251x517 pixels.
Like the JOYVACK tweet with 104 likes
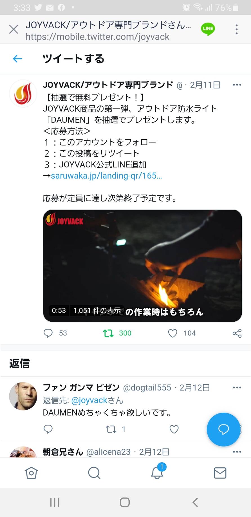173,333
